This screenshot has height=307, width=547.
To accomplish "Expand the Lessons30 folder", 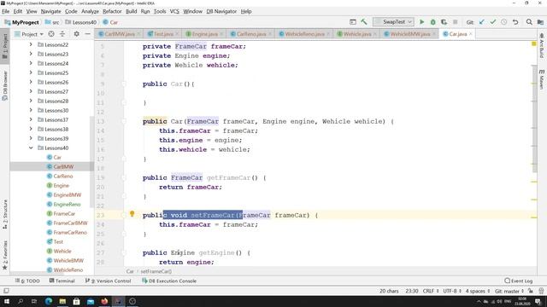I will (31, 110).
